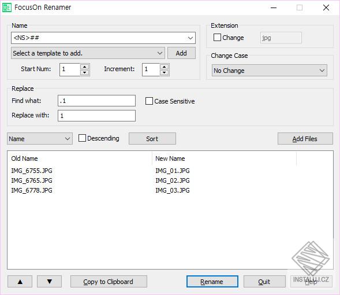
Task: Focus the Replace with input field
Action: [x=97, y=116]
